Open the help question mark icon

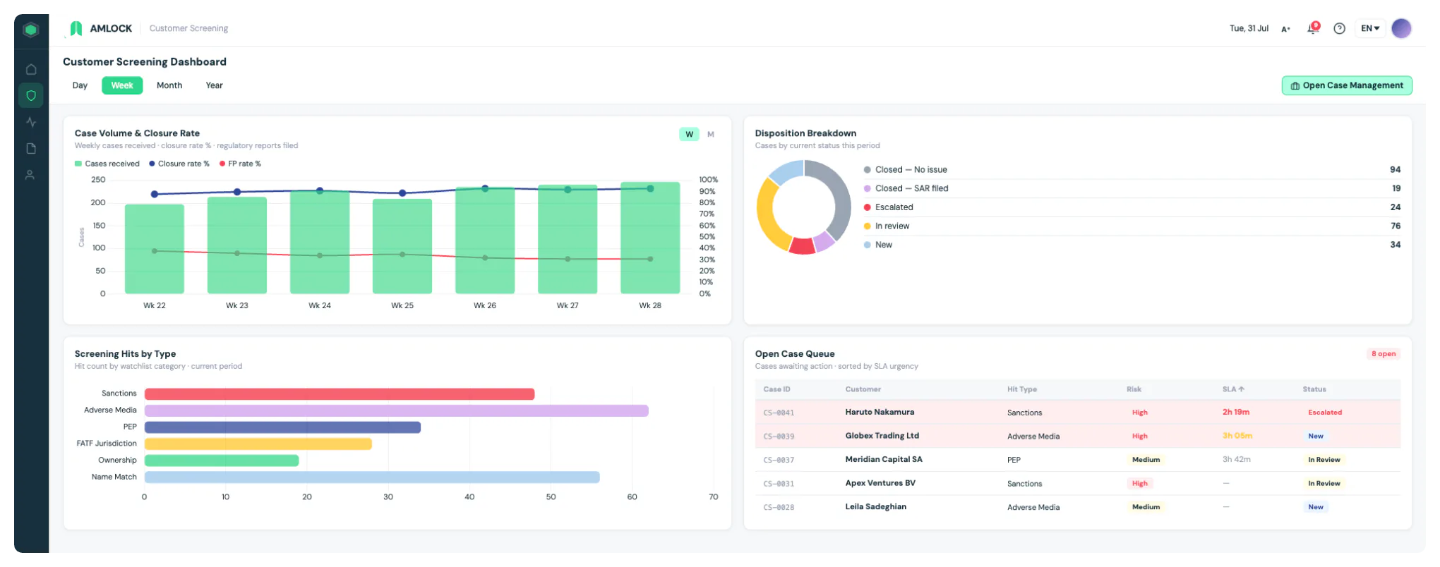[1339, 28]
